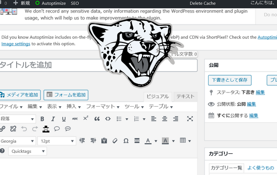Viewport: 277px width, 175px height.
Task: Redo the last edit
Action: (x=35, y=129)
